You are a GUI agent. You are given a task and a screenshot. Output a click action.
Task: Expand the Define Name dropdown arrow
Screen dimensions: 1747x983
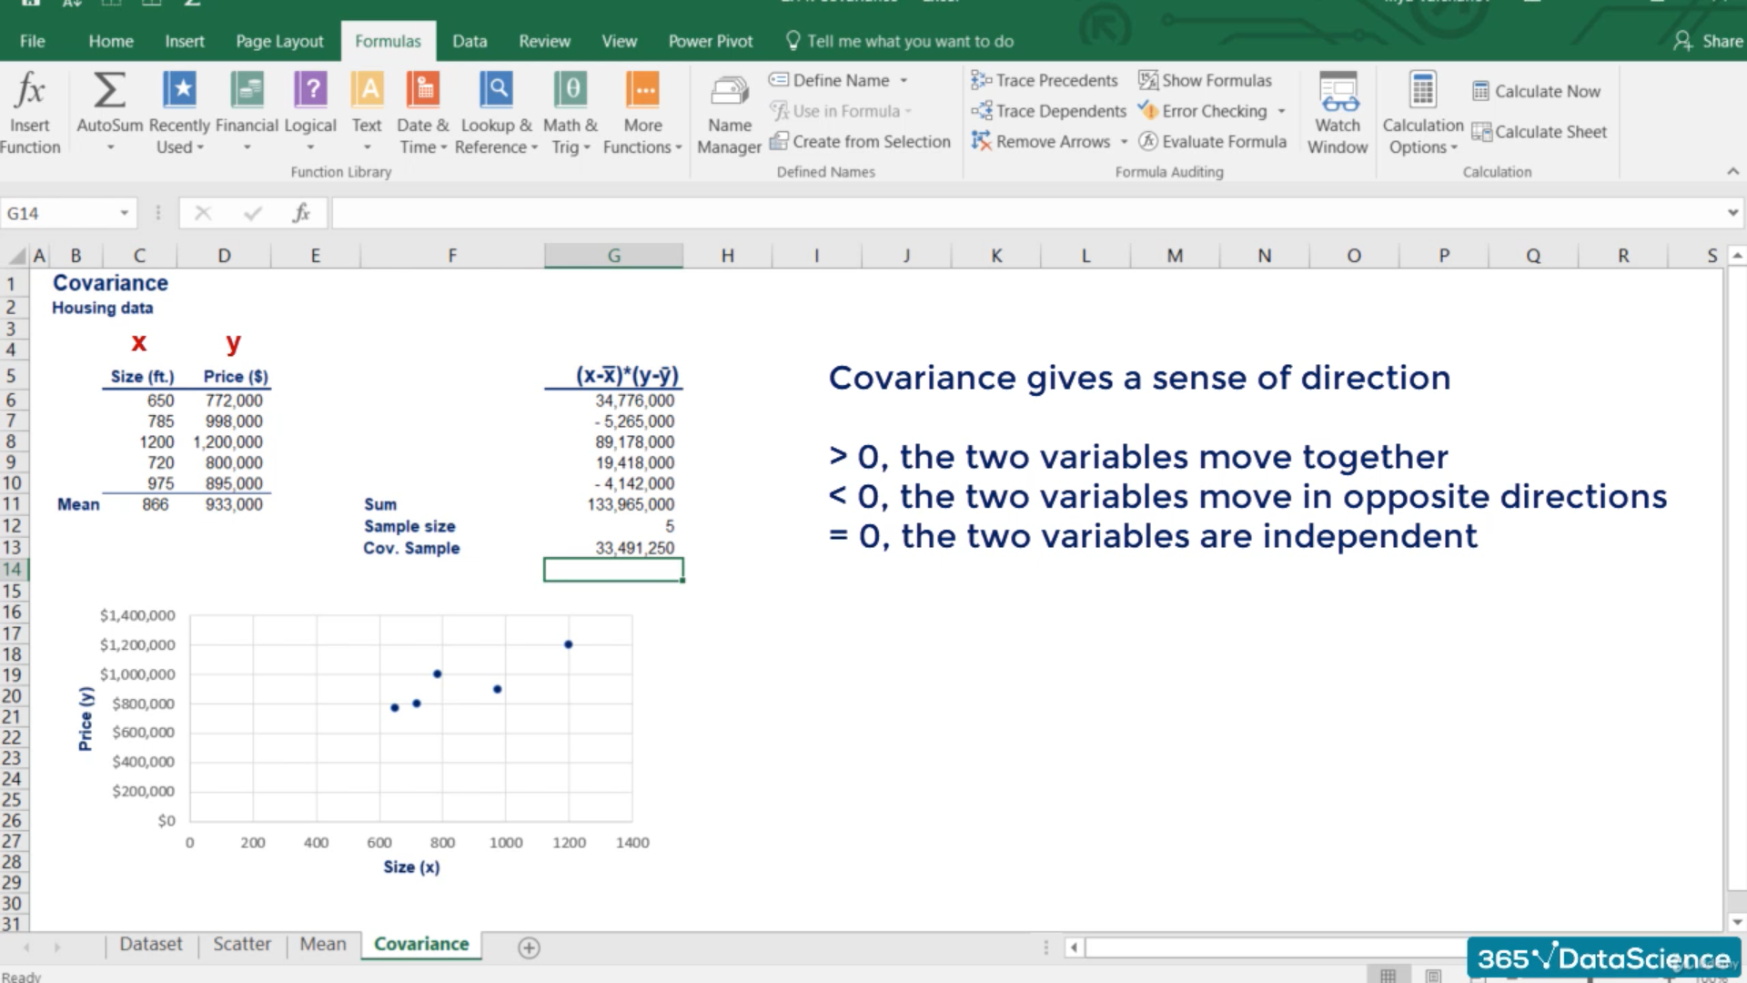pos(904,81)
